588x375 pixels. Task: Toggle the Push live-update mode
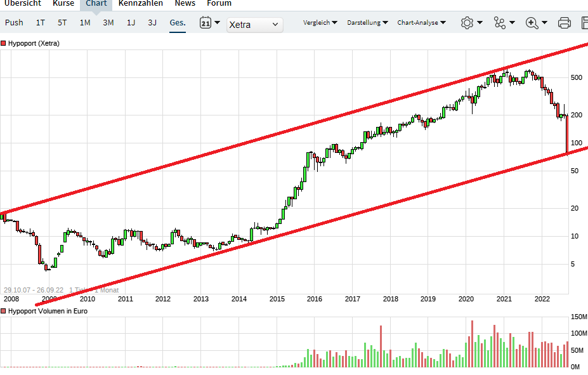(13, 22)
